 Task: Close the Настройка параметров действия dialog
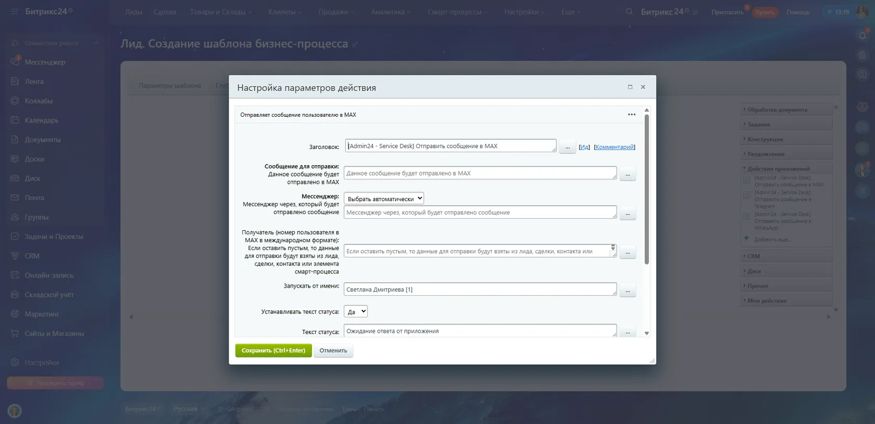tap(643, 87)
